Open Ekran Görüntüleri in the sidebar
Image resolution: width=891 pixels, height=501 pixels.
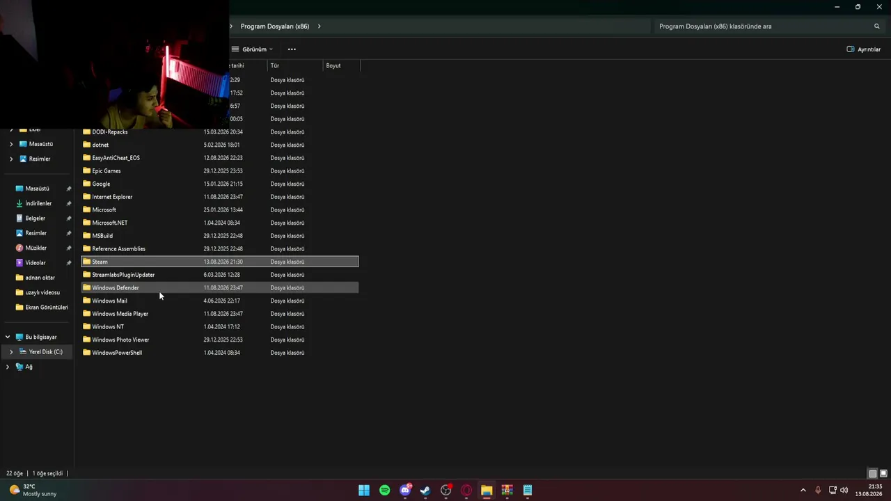coord(47,308)
